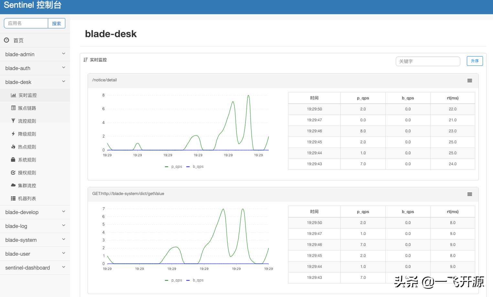
Task: Click the 19:29:50 row in getValue table
Action: click(381, 223)
